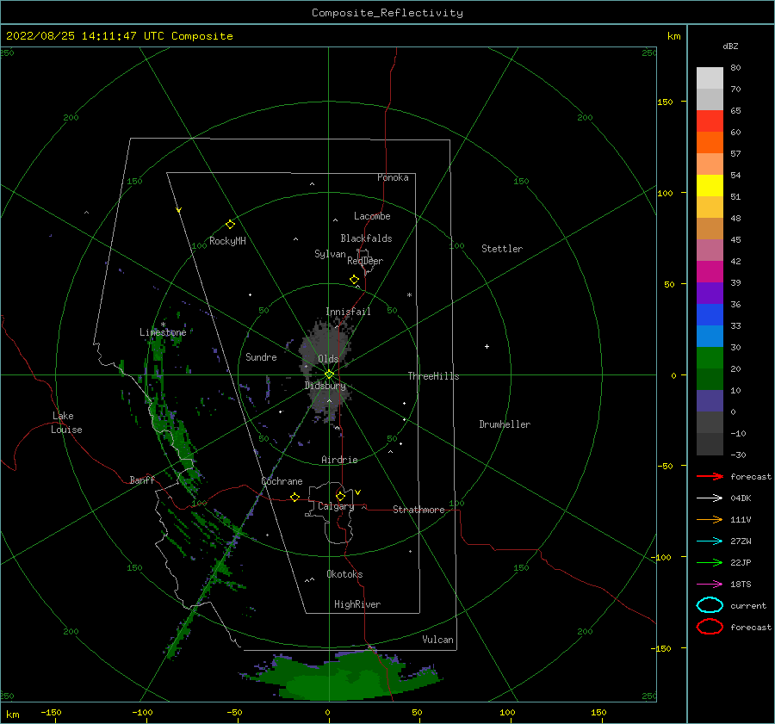
Task: Click the green echo band south of Vulcan
Action: [x=341, y=676]
